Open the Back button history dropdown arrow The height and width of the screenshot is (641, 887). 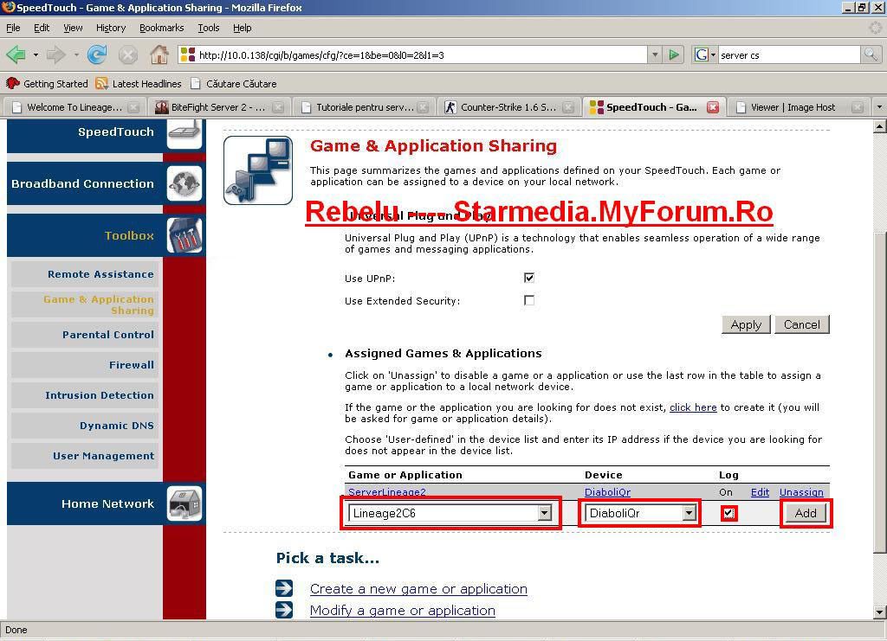(x=36, y=54)
